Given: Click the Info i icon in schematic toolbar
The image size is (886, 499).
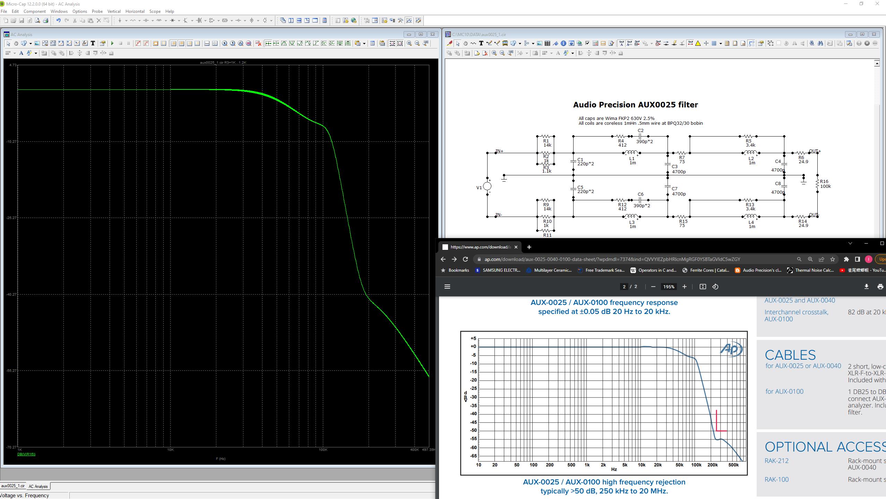Looking at the screenshot, I should pyautogui.click(x=564, y=43).
